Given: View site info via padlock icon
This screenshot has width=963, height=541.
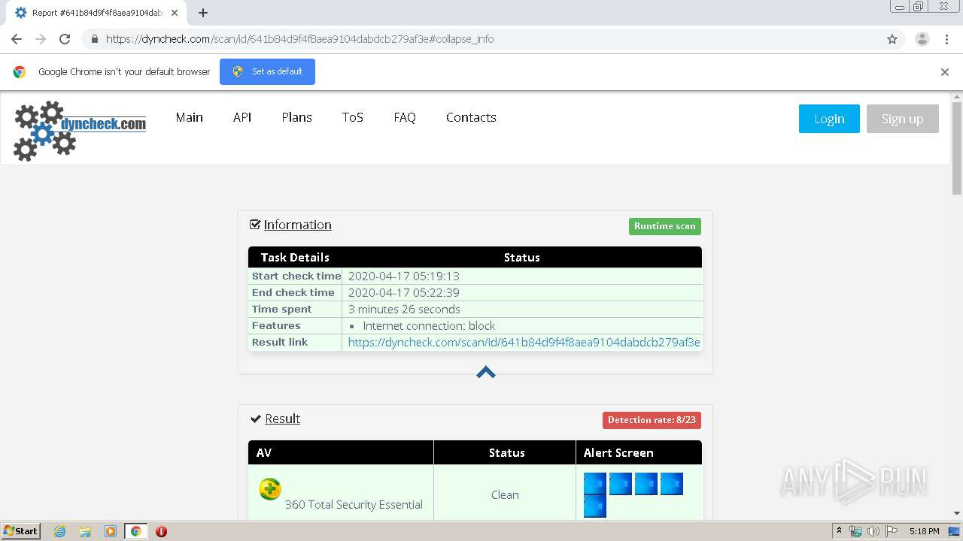Looking at the screenshot, I should click(x=94, y=39).
